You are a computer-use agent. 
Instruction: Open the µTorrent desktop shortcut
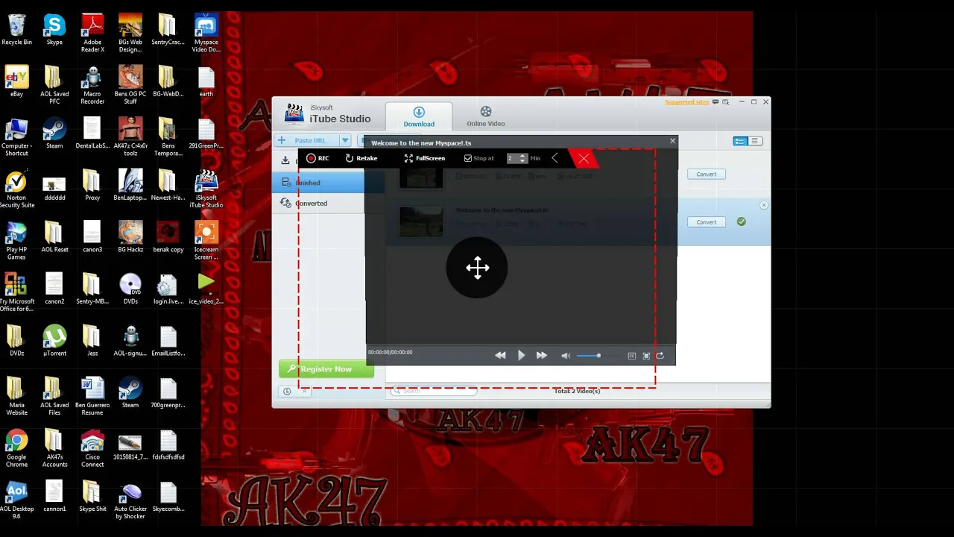point(54,341)
